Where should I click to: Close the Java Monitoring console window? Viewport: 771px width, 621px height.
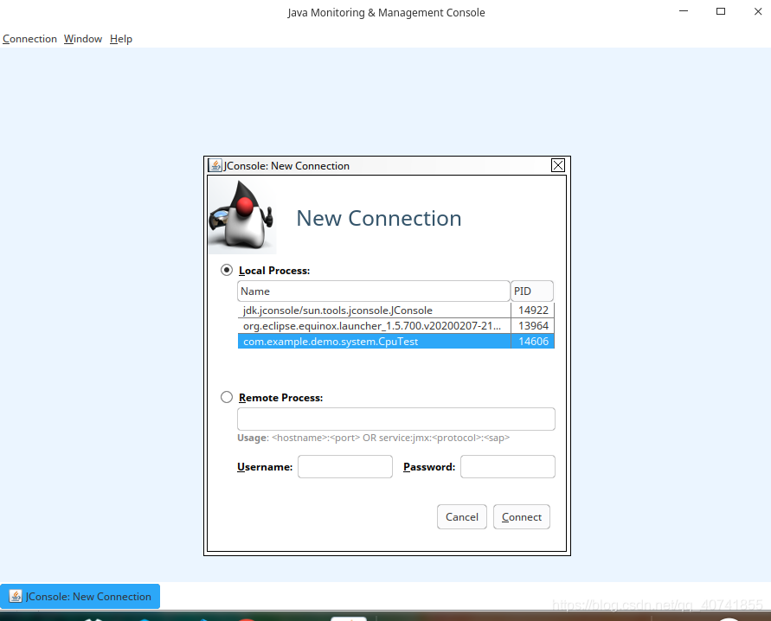(x=758, y=11)
